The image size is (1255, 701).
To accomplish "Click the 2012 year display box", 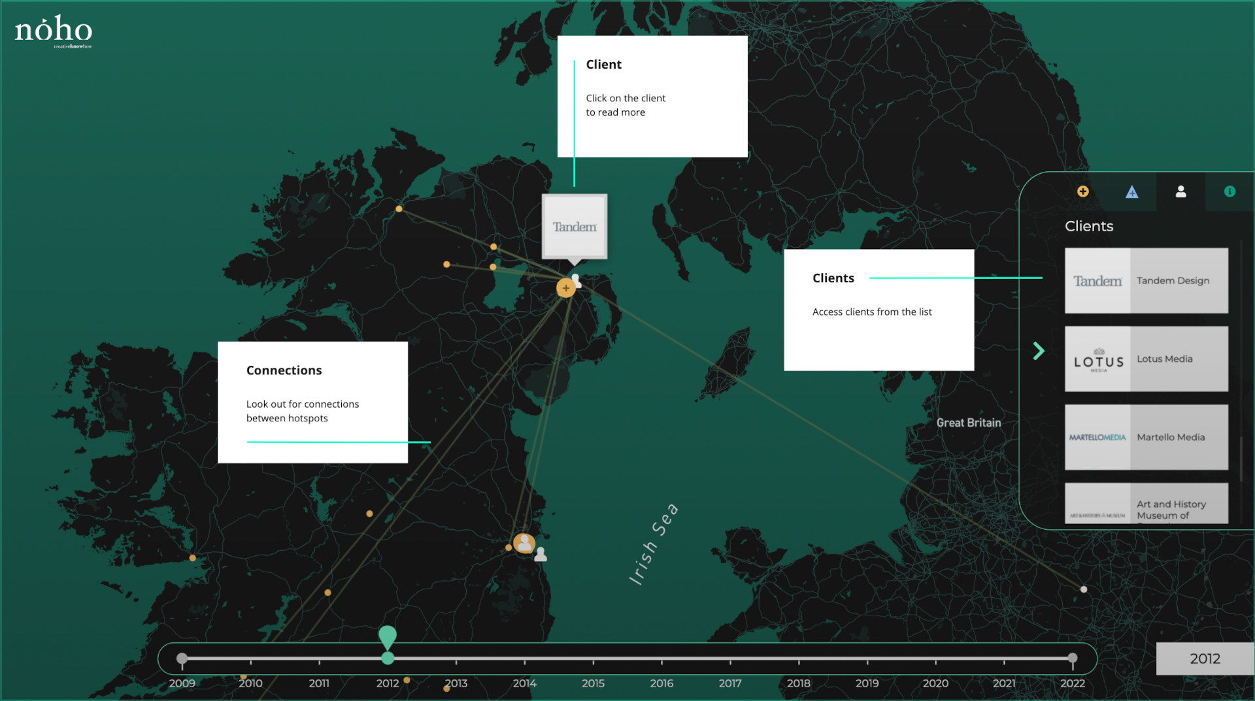I will [1205, 659].
